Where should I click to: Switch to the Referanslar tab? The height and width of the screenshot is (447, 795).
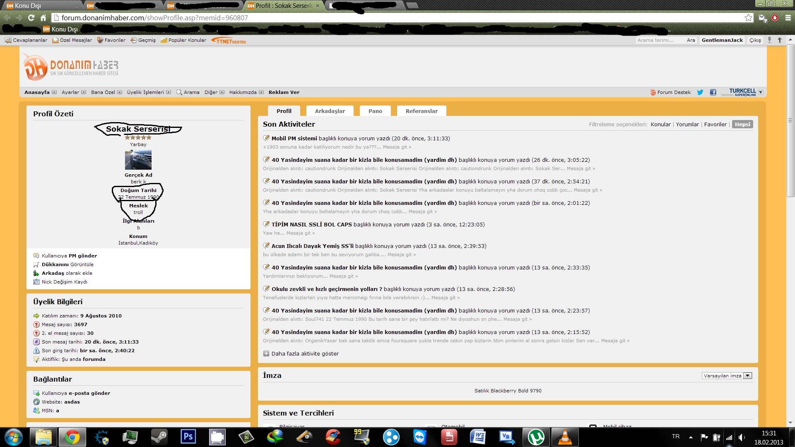click(422, 111)
